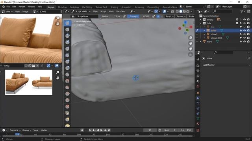Viewport: 252px width, 141px height.
Task: Open the Sculpt Mode dropdown
Action: point(81,11)
